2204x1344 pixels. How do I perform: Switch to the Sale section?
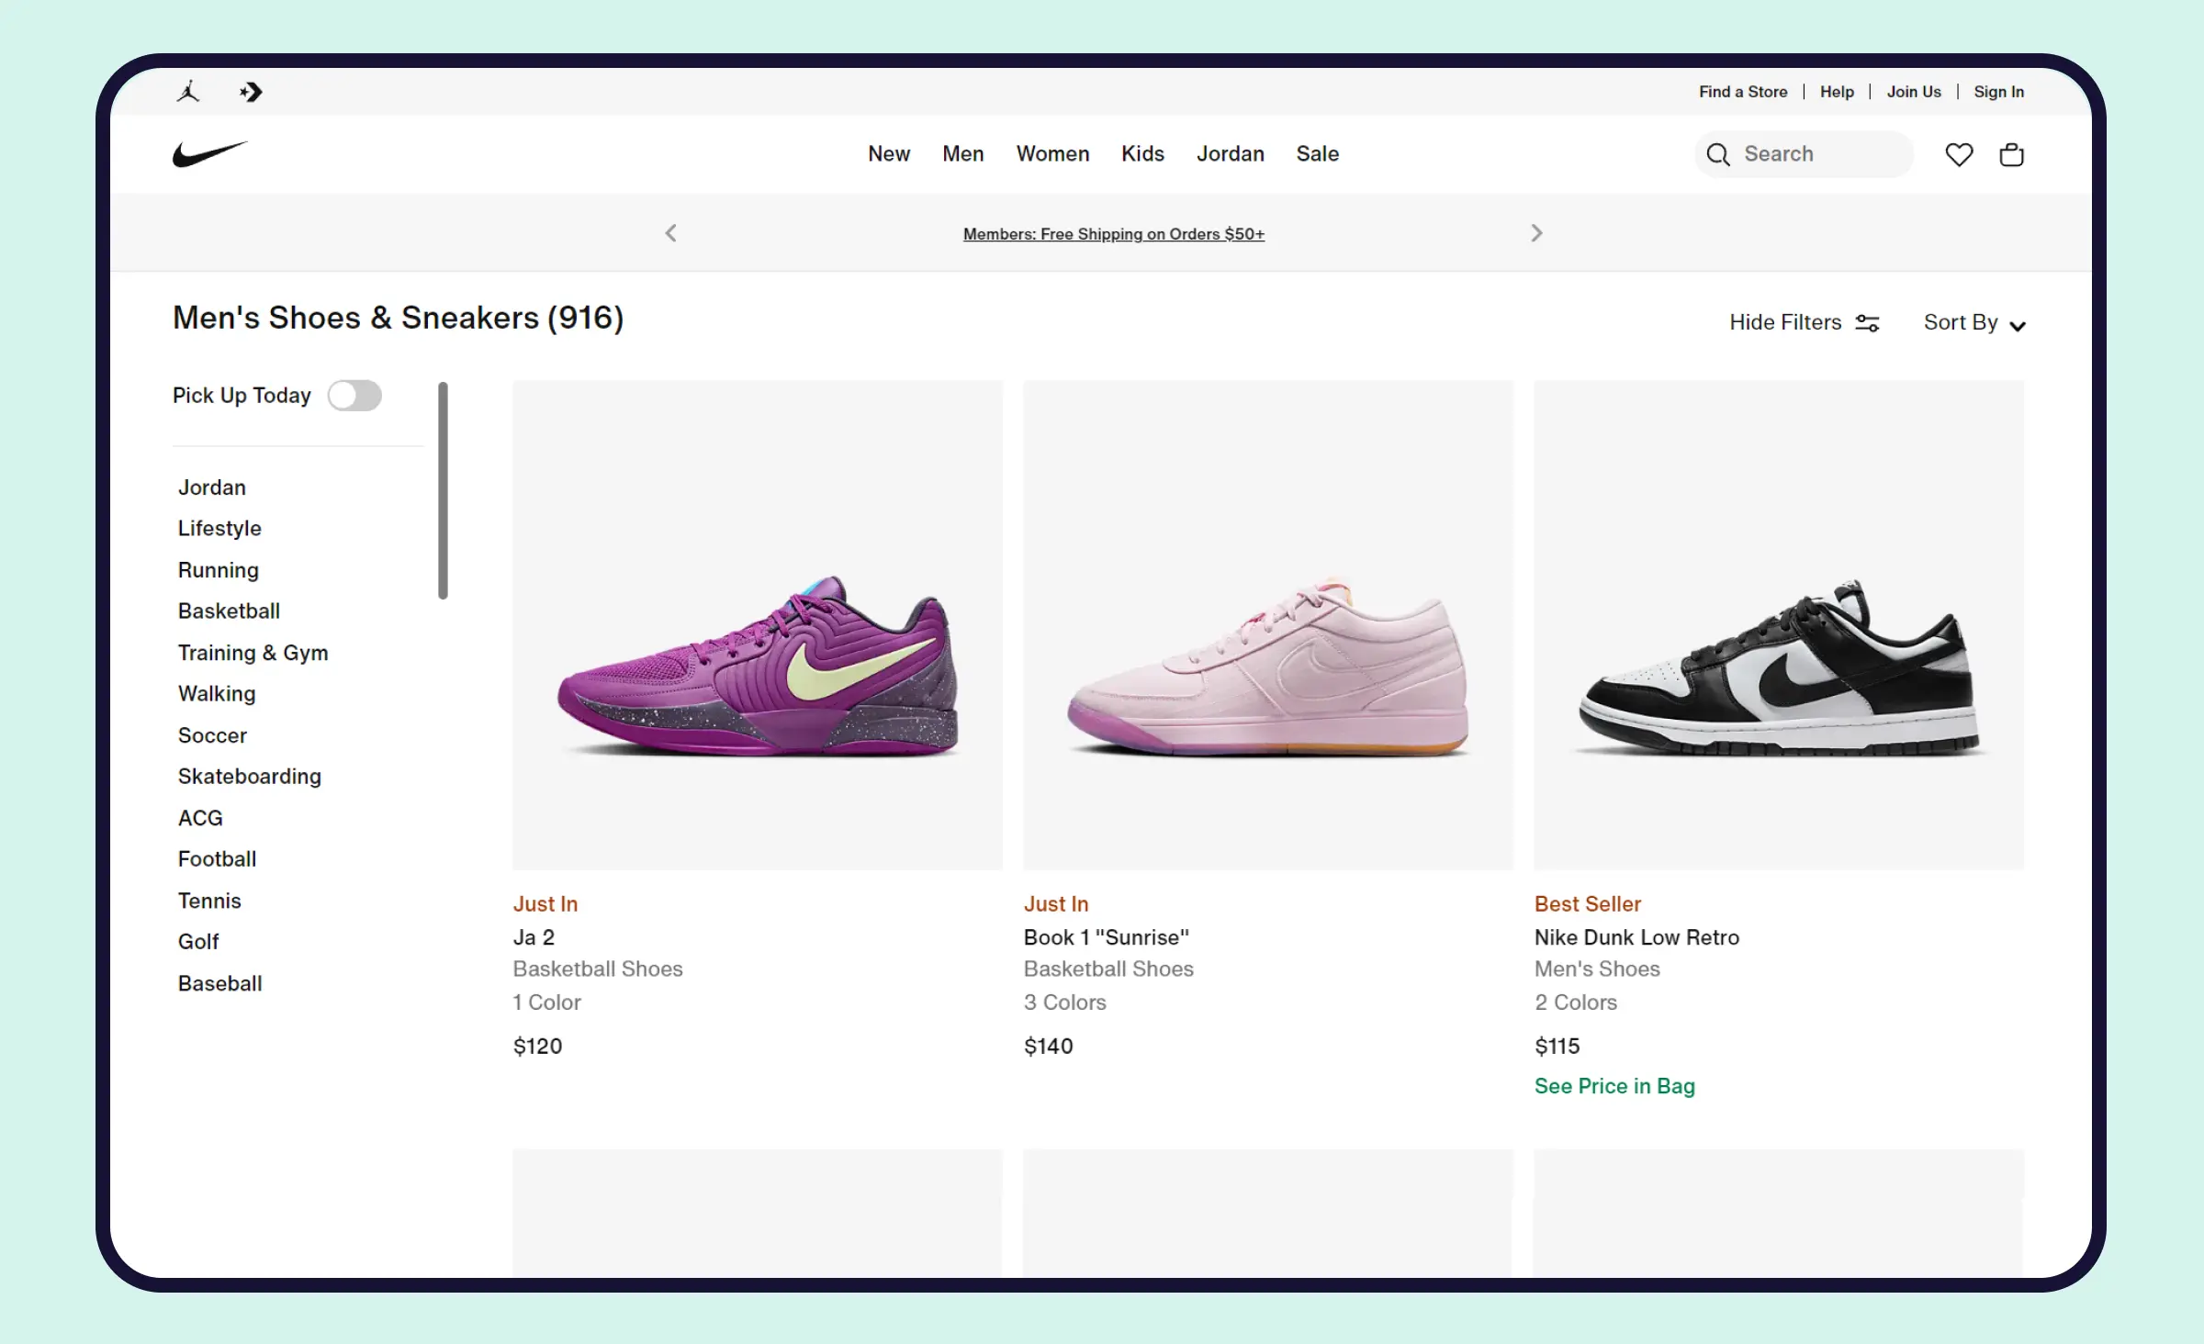[x=1317, y=153]
